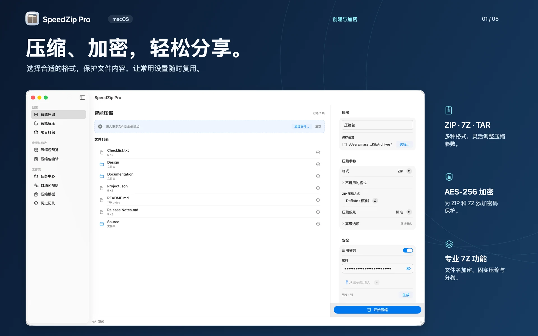
Task: Select the Release Notes.md row name
Action: point(123,210)
